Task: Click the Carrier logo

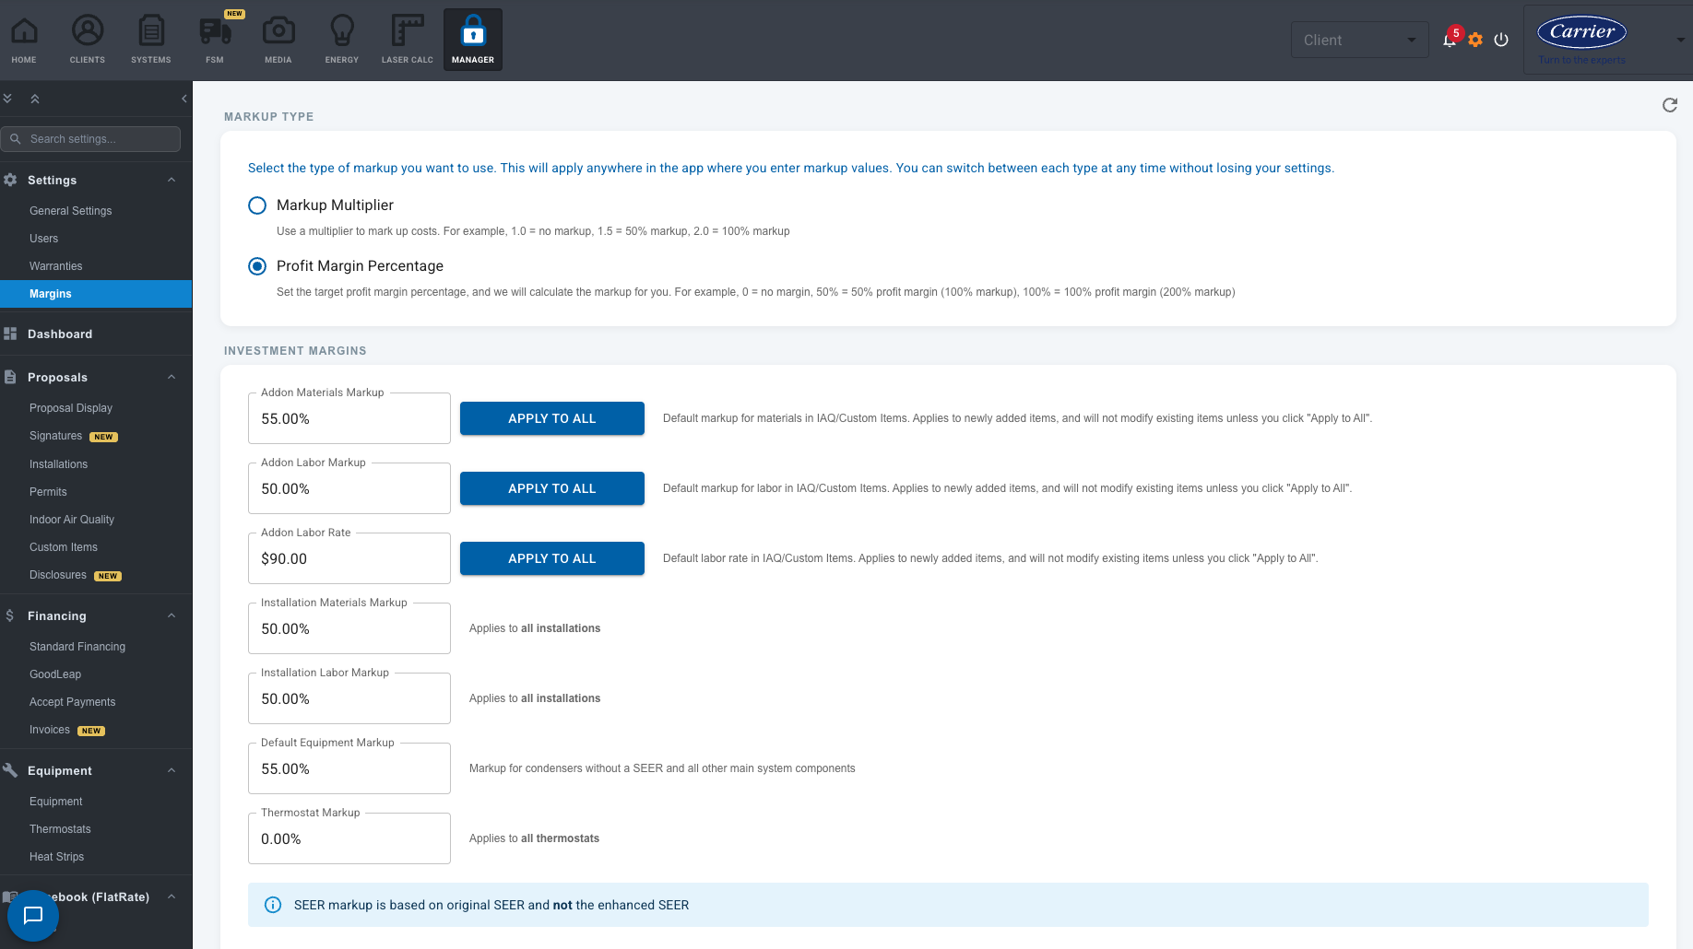Action: pyautogui.click(x=1582, y=33)
